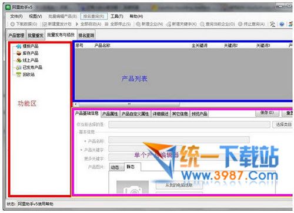Click the 全部启动(A) play icon
The width and height of the screenshot is (294, 213).
pos(77,24)
